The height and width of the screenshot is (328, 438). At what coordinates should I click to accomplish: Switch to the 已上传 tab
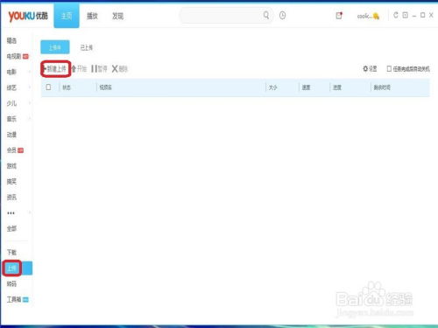click(87, 47)
